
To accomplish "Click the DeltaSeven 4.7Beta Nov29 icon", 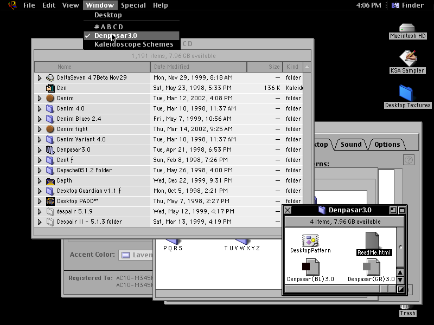I will 50,77.
